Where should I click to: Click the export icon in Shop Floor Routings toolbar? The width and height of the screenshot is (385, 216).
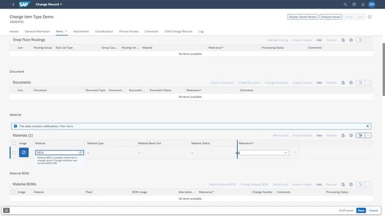360,40
